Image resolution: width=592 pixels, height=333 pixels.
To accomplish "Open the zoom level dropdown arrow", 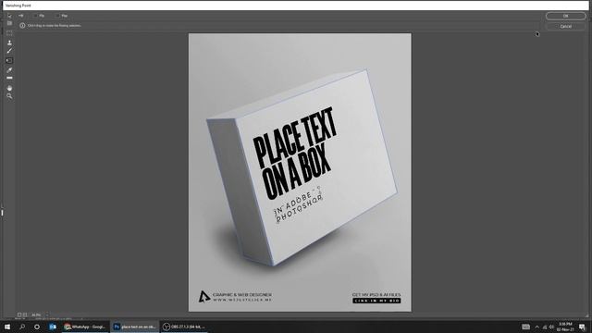I will 47,314.
